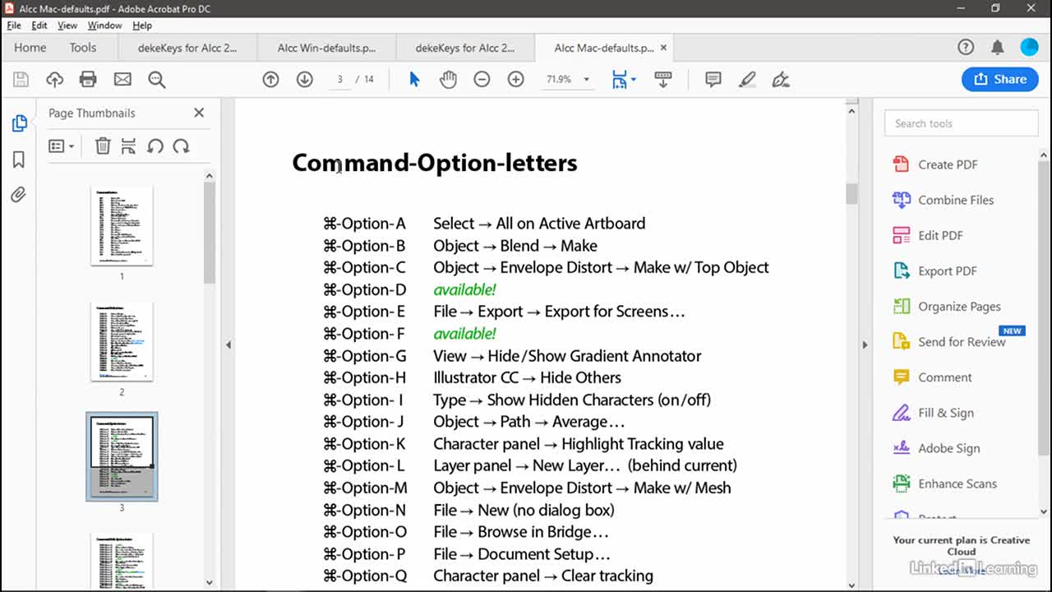This screenshot has width=1052, height=592.
Task: Go to previous page arrow
Action: pyautogui.click(x=270, y=80)
